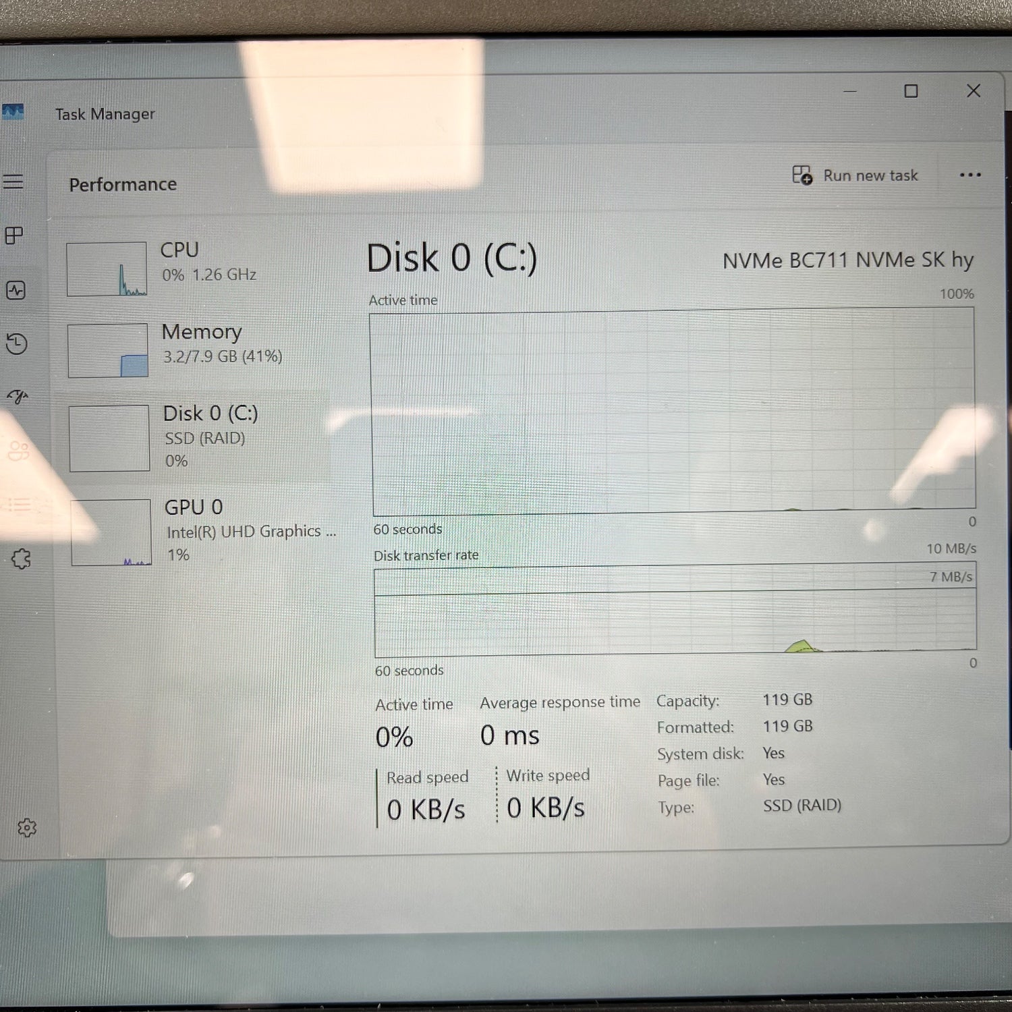Minimize the Task Manager window
The height and width of the screenshot is (1012, 1012).
[850, 91]
